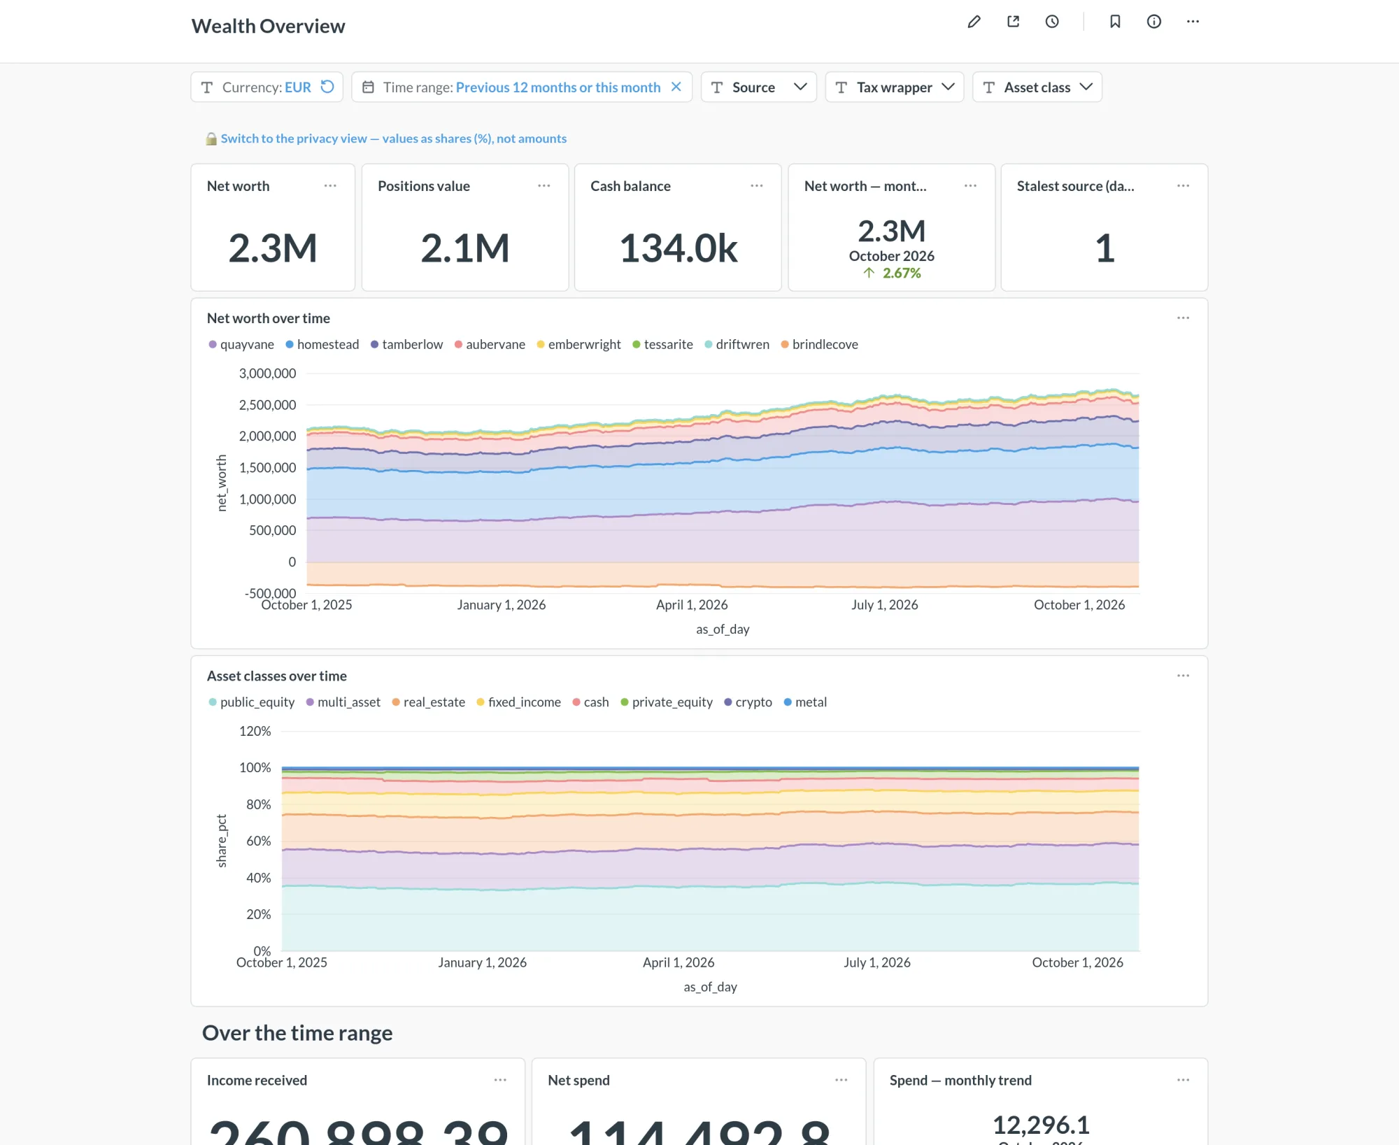The width and height of the screenshot is (1399, 1145).
Task: Toggle tamberlow series in legend
Action: (406, 344)
